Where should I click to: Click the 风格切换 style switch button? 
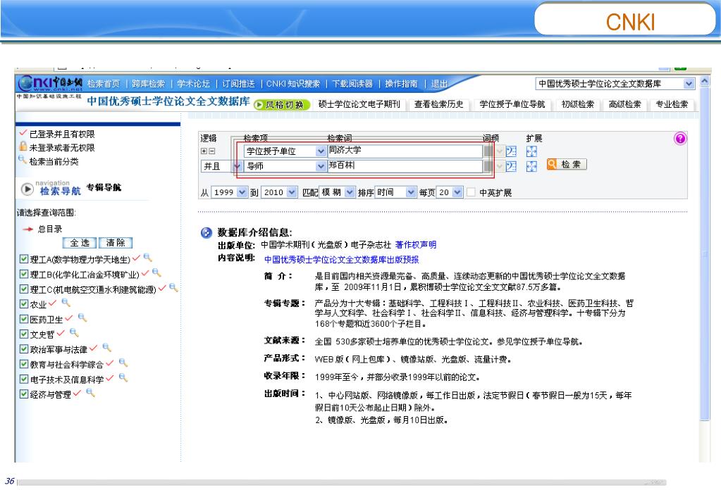pyautogui.click(x=281, y=105)
